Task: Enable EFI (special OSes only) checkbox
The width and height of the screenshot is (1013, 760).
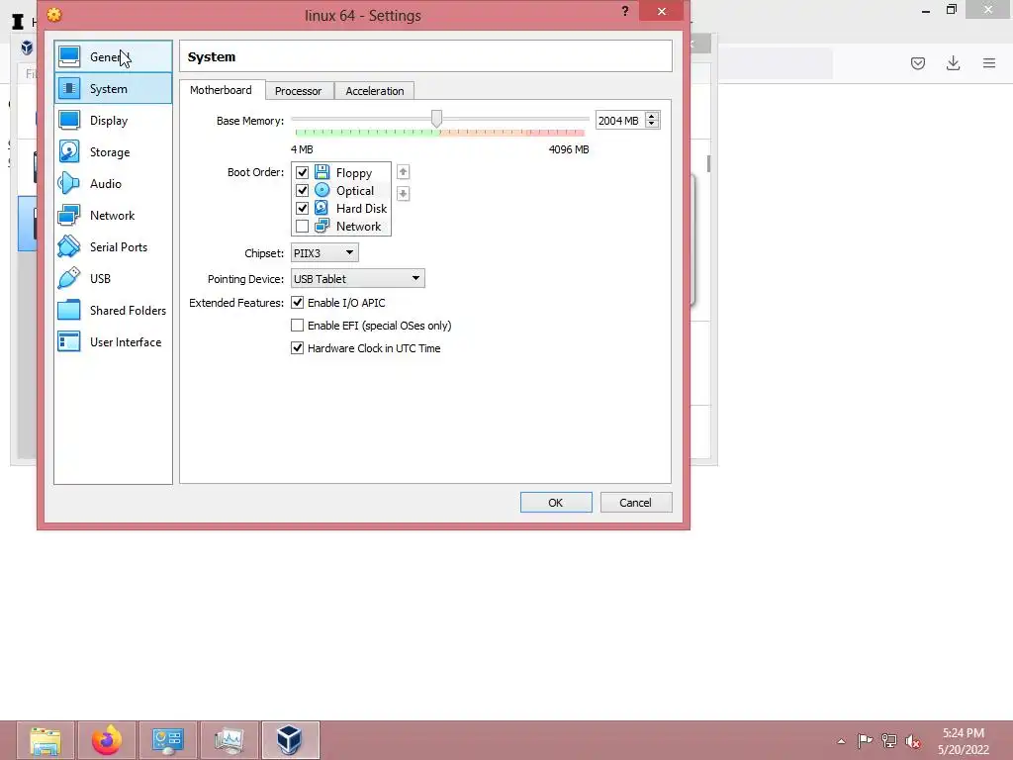Action: click(297, 325)
